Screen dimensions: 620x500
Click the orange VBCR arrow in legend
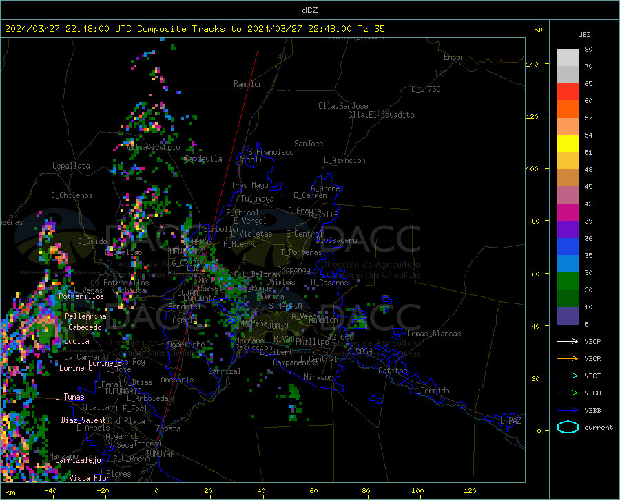568,359
